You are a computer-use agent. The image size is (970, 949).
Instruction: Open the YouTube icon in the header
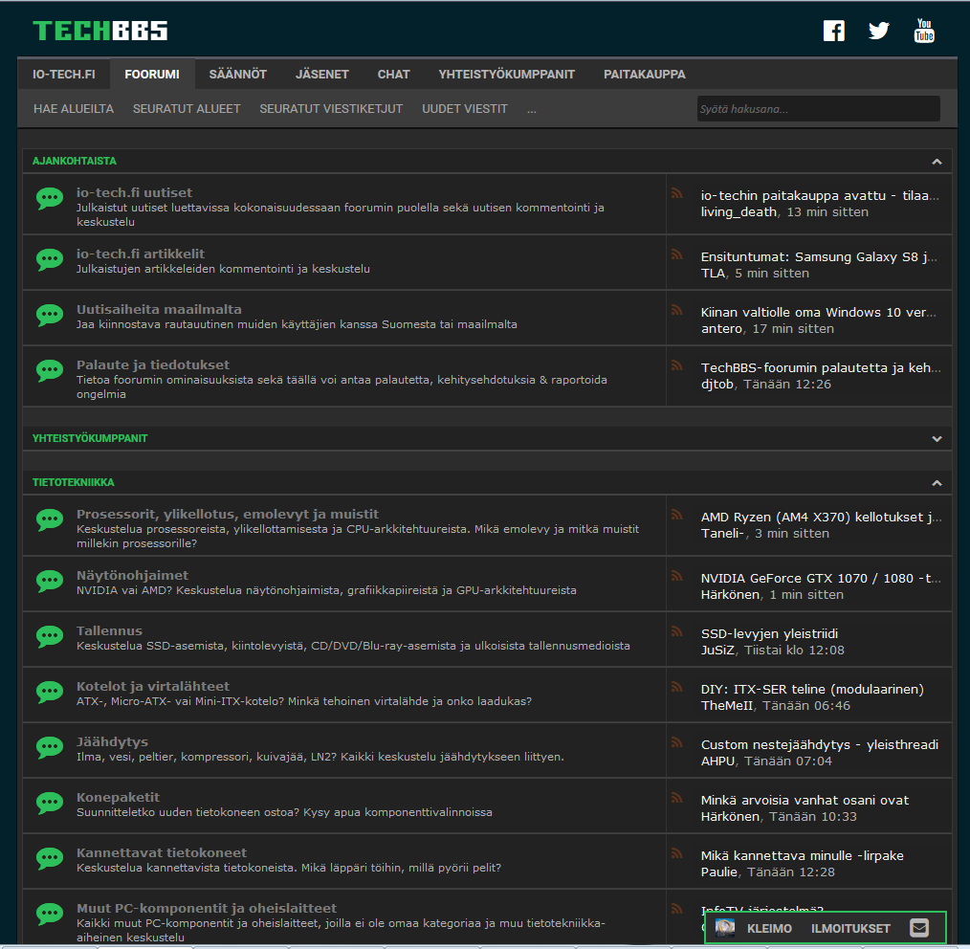coord(923,30)
